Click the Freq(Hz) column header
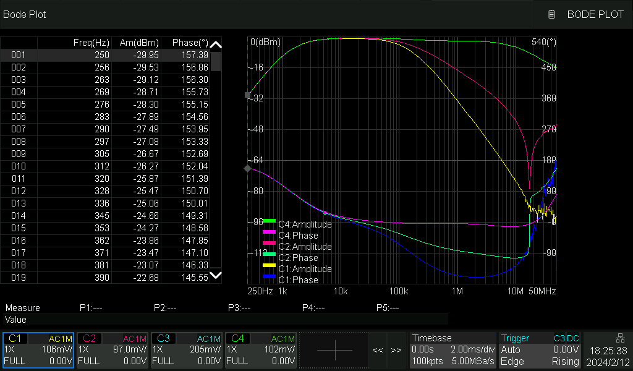The image size is (633, 371). [x=91, y=43]
